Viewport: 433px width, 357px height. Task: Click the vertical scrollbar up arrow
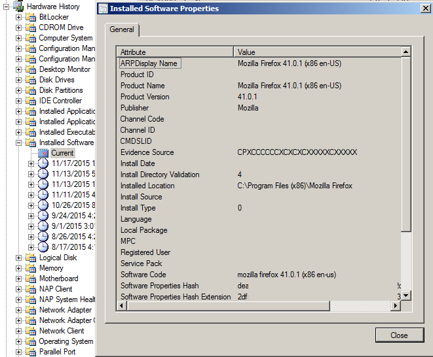click(x=405, y=52)
